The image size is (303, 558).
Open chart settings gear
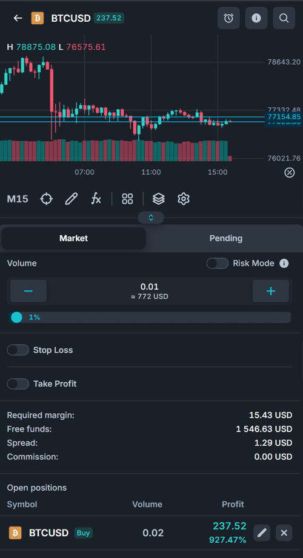[x=184, y=199]
